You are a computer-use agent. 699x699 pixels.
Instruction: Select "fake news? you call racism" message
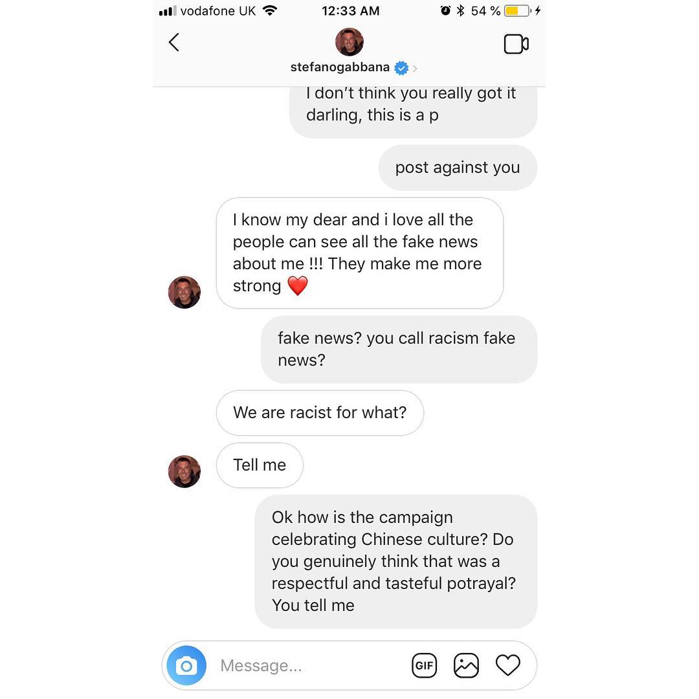tap(399, 349)
